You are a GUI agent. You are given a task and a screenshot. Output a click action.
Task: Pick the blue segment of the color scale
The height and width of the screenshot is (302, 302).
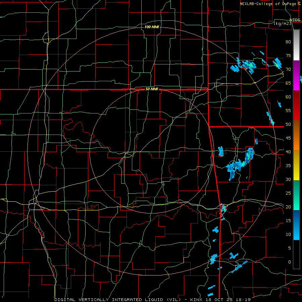tap(296, 225)
